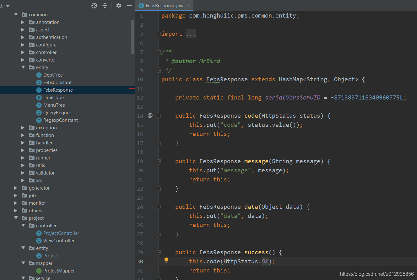417x280 pixels.
Task: Open the ViewController class file
Action: coord(59,240)
